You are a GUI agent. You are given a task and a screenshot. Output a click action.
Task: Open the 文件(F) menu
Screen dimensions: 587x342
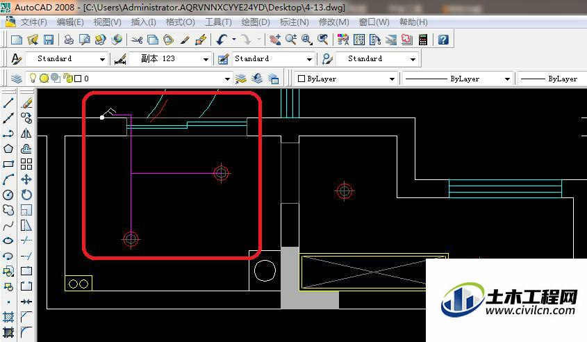pos(34,22)
